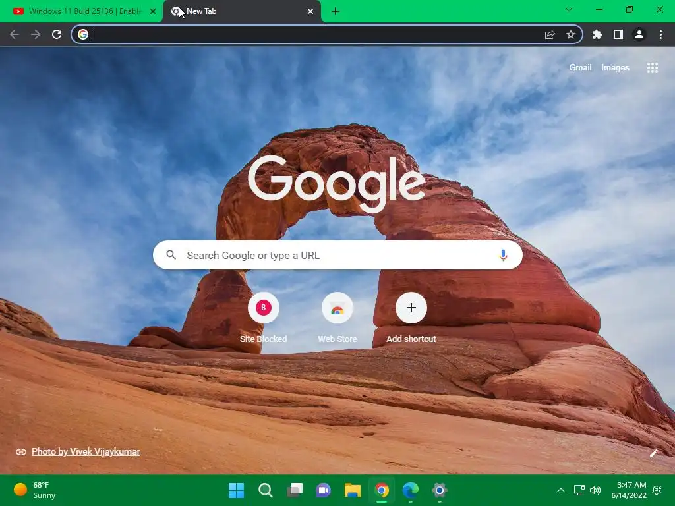Click the magnifier in the Google search box

pos(171,255)
